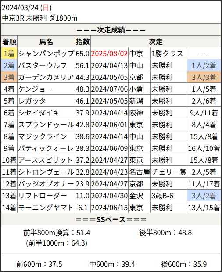Click the 2024/04/30 金沢 date cell
Viewport: 222px width, 272px height.
pos(109,196)
